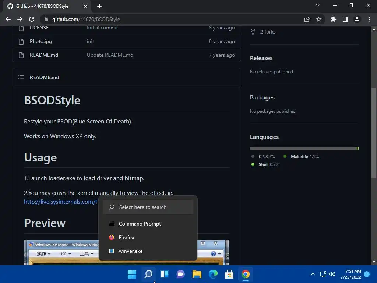
Task: Reload the GitHub page
Action: (32, 19)
